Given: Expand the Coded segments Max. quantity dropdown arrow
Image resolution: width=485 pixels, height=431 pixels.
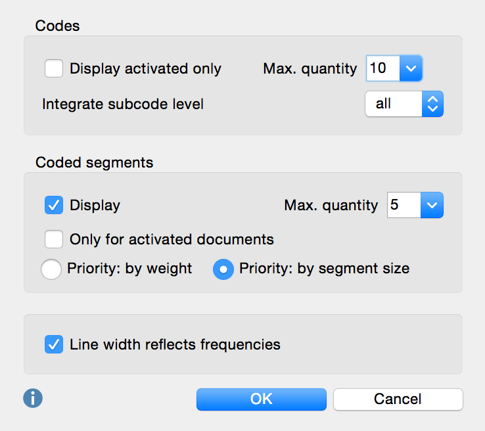Looking at the screenshot, I should pyautogui.click(x=432, y=205).
